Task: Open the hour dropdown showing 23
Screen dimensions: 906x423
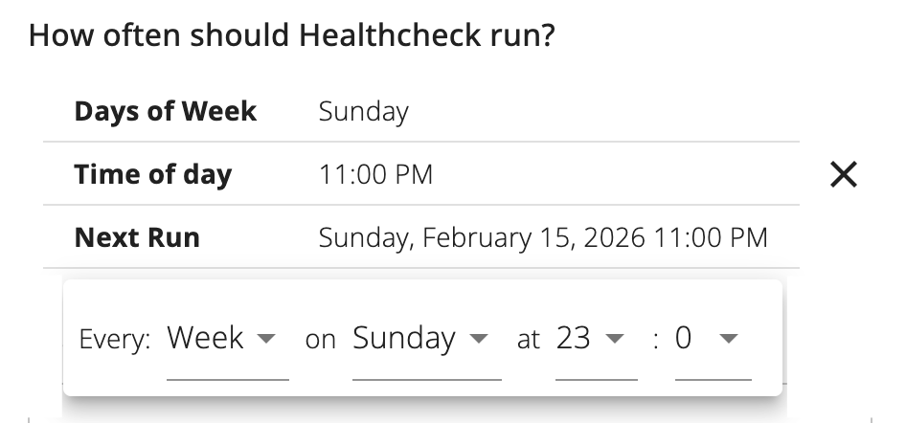Action: (x=574, y=339)
